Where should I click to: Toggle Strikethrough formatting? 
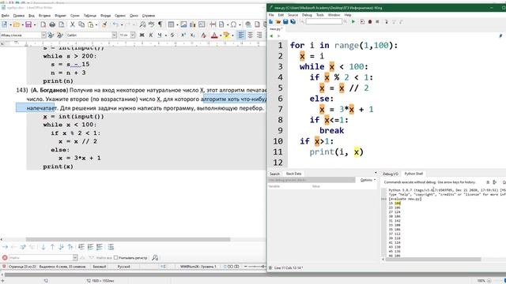tap(172, 35)
